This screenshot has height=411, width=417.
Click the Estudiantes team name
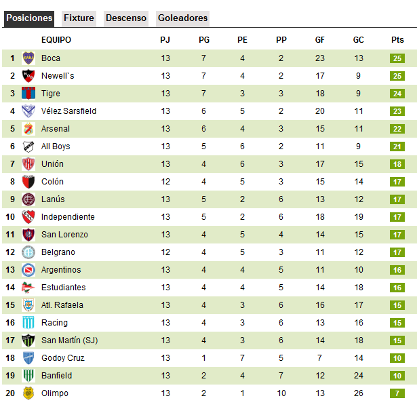click(x=63, y=288)
